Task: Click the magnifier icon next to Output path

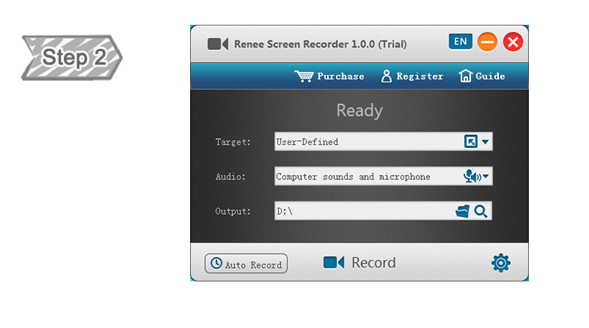Action: tap(481, 212)
